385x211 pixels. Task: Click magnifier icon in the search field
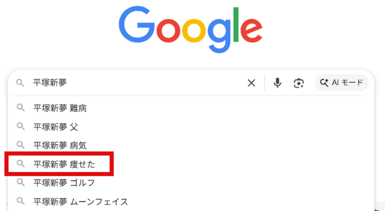coord(20,83)
